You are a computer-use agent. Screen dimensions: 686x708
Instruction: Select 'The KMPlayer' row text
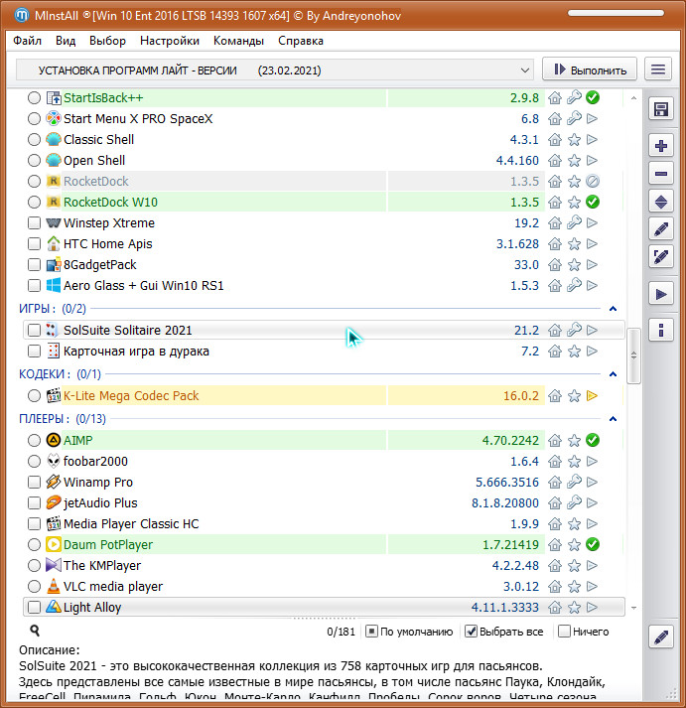[102, 565]
